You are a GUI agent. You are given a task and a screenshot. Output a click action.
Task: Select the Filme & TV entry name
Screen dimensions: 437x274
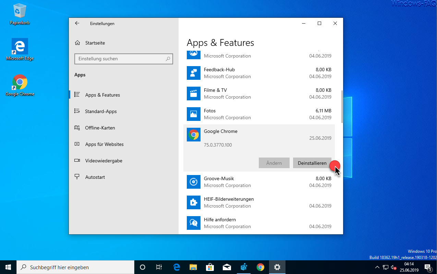(215, 90)
